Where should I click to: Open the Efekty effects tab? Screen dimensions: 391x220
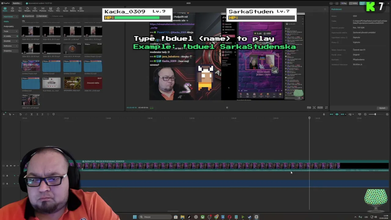click(35, 9)
